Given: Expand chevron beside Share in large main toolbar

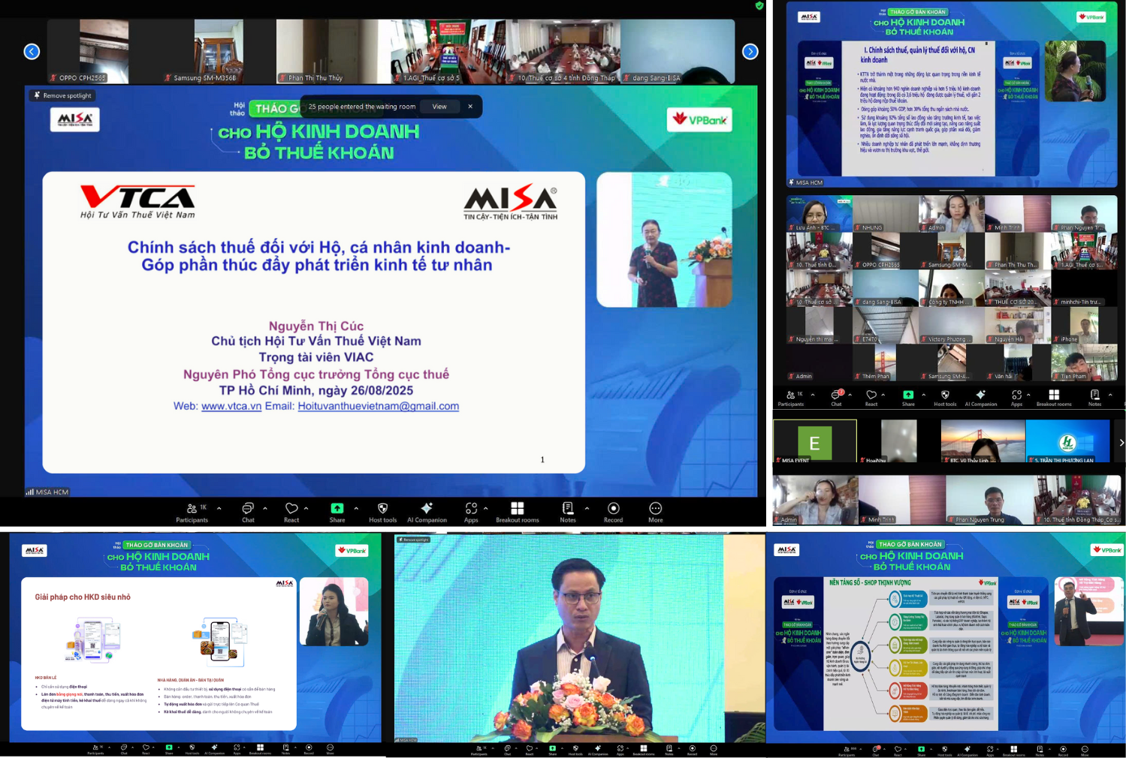Looking at the screenshot, I should point(356,508).
